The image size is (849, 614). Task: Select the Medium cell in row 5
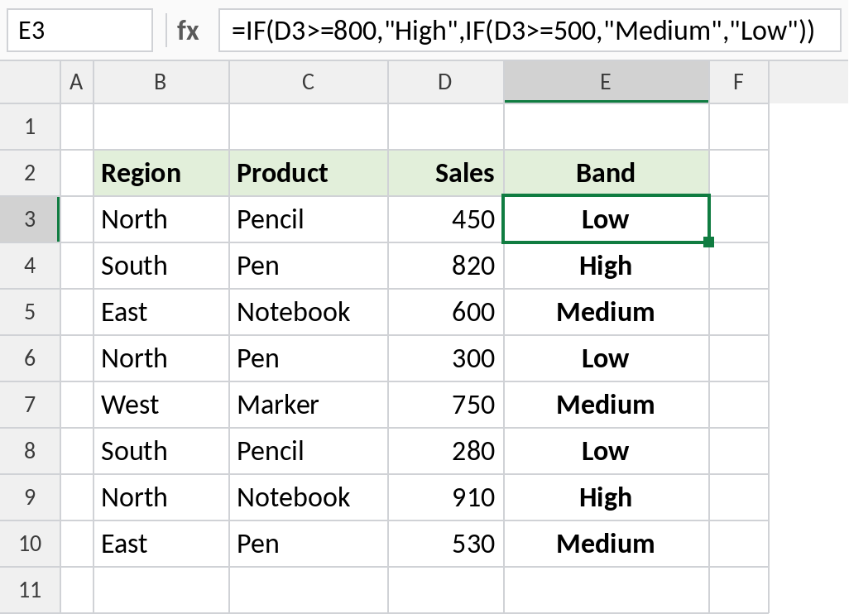607,312
